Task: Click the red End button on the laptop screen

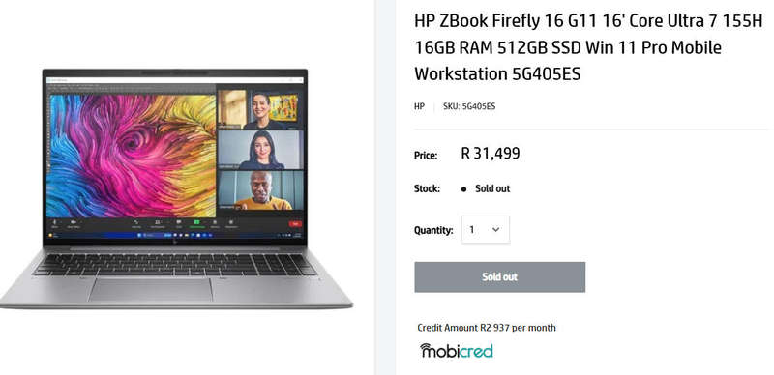Action: [x=295, y=224]
